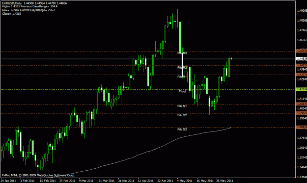
Task: Click the green Pivot price tag on axis
Action: point(302,89)
